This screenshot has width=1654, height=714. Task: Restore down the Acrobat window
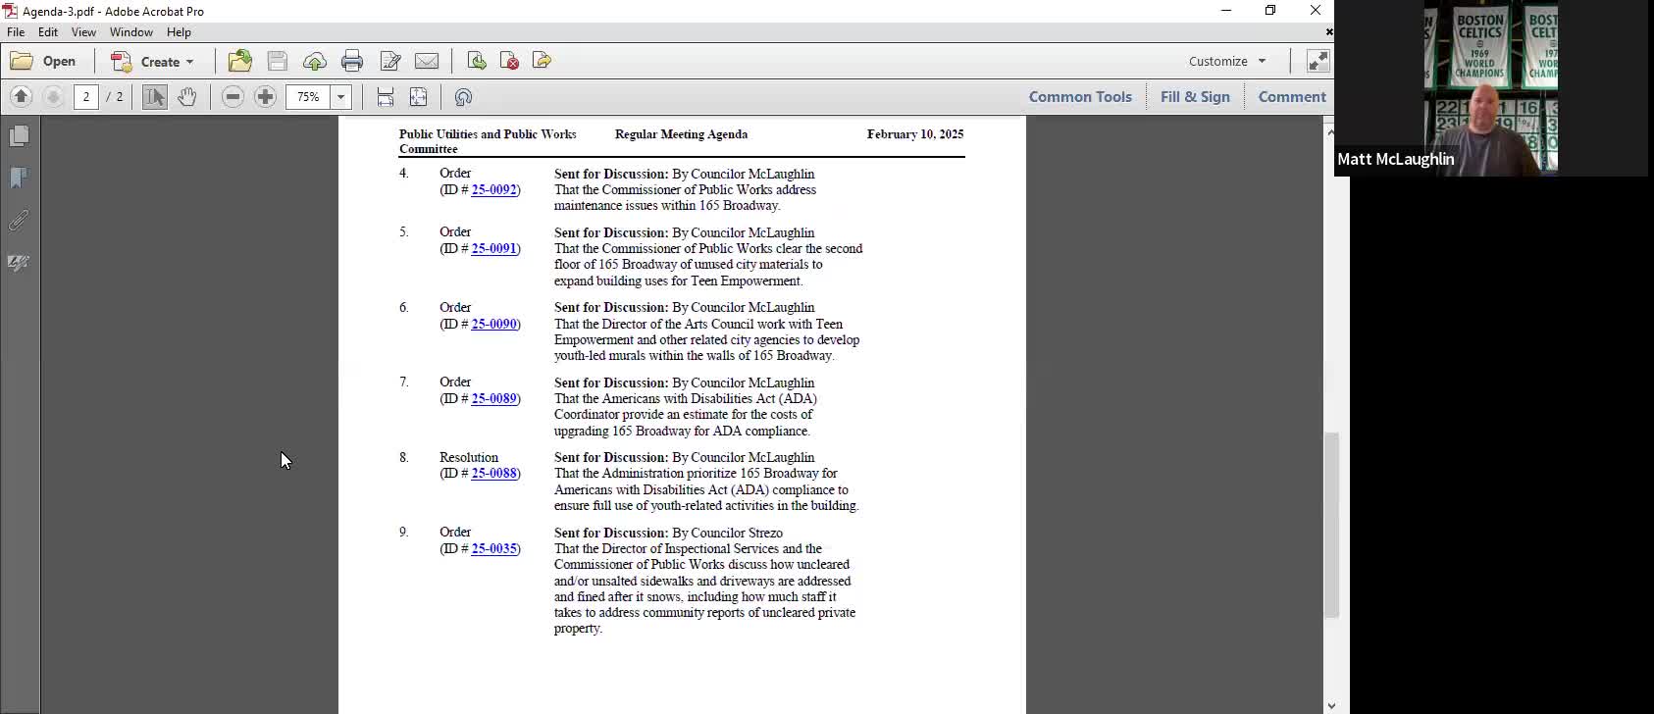1270,11
